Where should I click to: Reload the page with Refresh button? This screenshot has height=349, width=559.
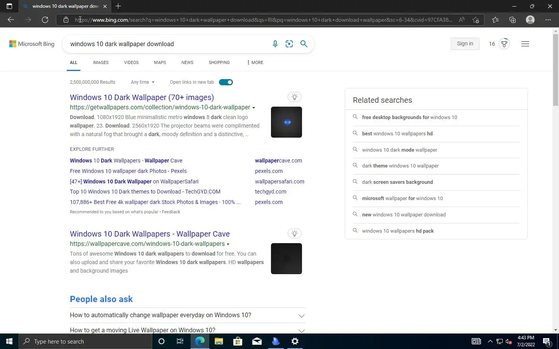click(45, 20)
